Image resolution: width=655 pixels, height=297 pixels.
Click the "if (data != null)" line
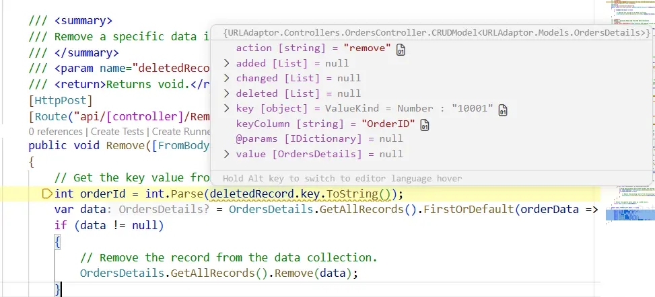coord(109,226)
